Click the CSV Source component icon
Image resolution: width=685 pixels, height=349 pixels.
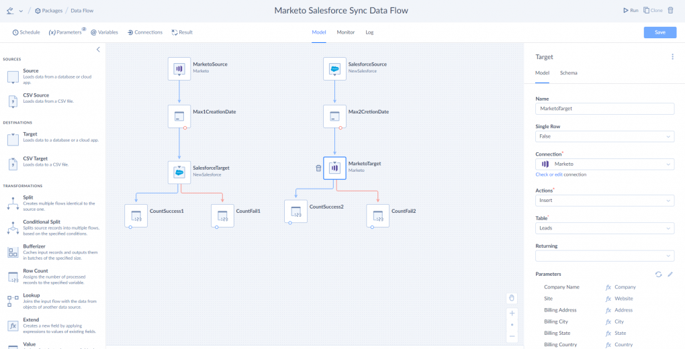(13, 102)
